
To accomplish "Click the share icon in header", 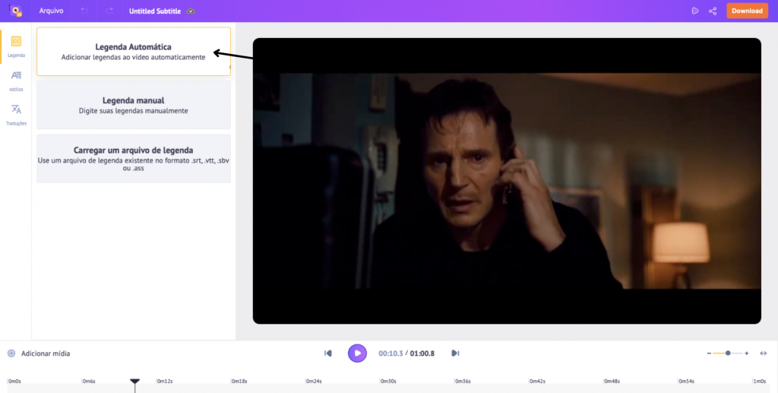I will click(713, 11).
